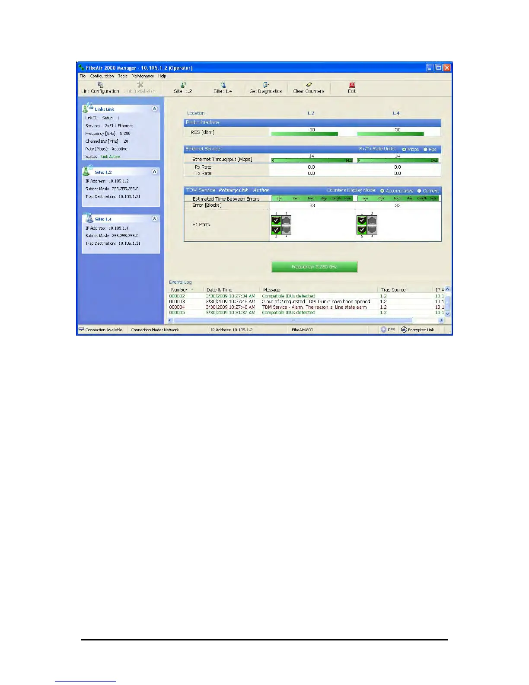
Task: Click Trap Destination 10.105.1.21 value
Action: tap(130, 197)
